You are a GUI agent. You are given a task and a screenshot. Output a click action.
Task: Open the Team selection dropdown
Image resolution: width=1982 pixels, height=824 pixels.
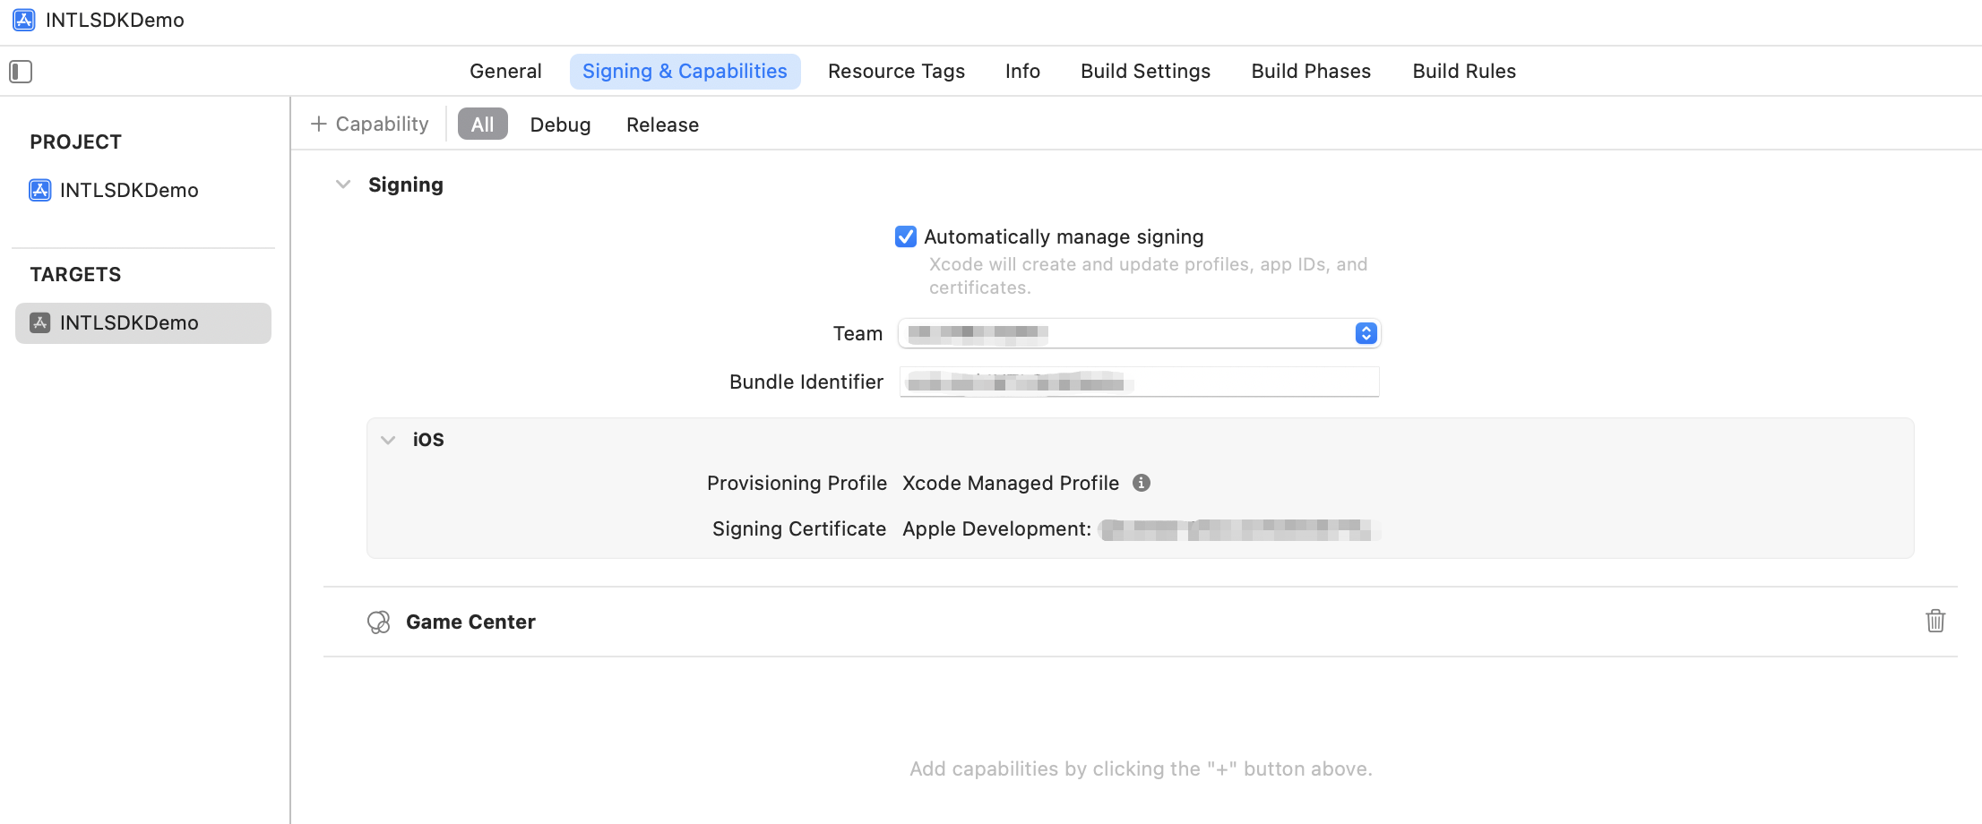coord(1366,333)
